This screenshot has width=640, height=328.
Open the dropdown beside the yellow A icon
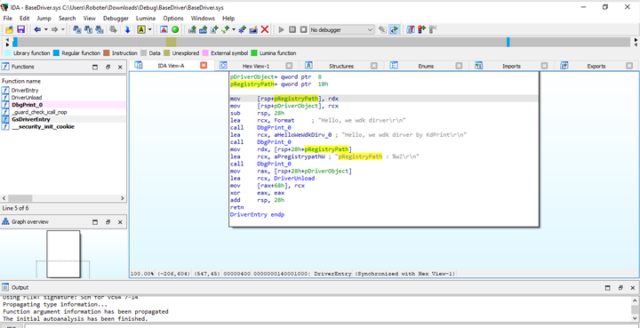[150, 29]
